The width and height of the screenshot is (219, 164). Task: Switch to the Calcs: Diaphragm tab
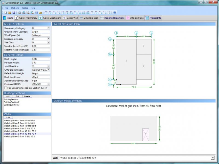[50, 18]
